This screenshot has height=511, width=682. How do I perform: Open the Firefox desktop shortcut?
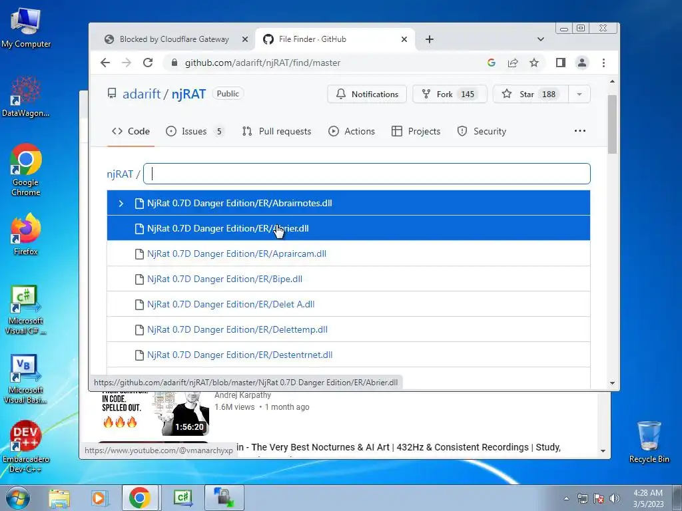click(26, 235)
